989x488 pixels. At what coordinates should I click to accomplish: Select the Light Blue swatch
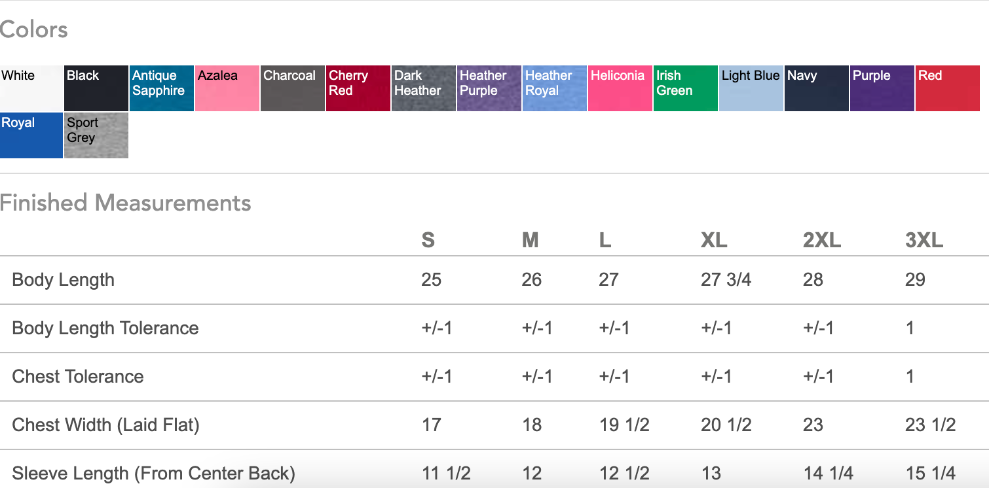tap(751, 88)
